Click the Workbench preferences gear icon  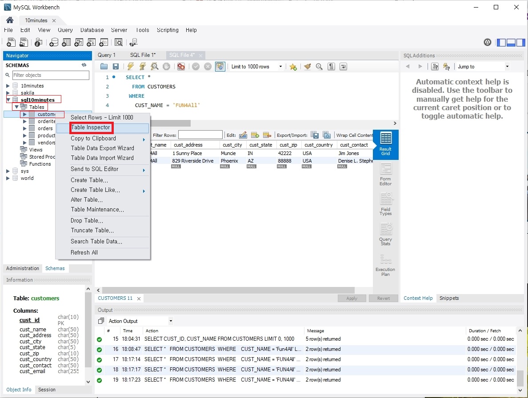[487, 42]
